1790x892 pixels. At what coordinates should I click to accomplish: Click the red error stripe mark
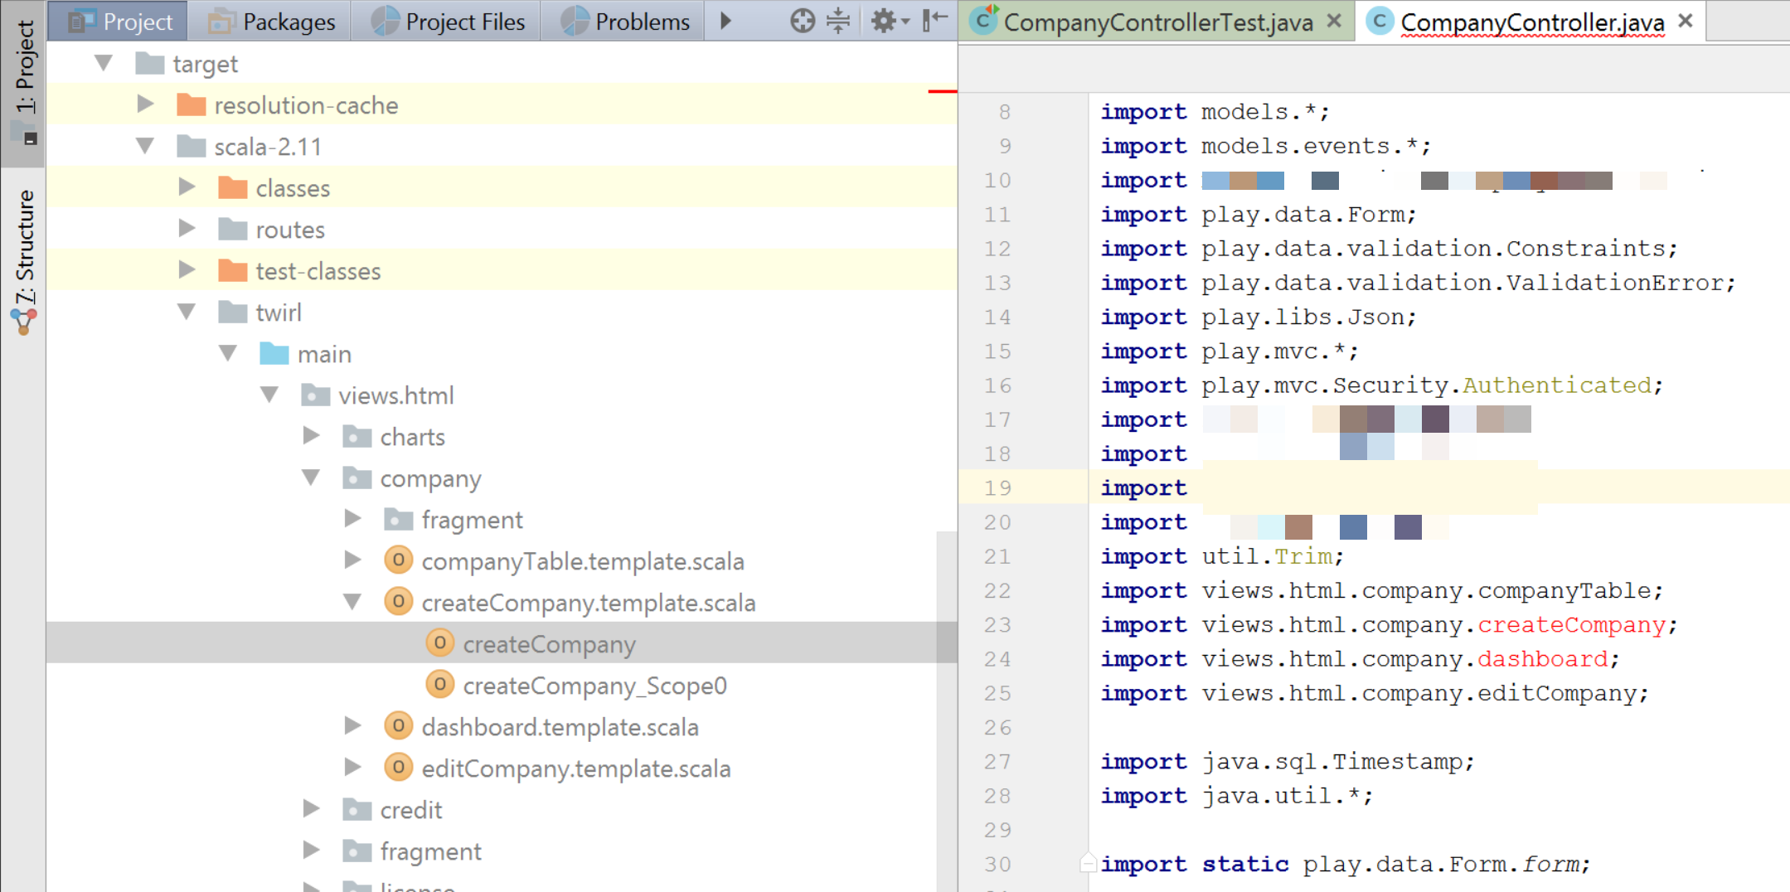click(x=943, y=90)
